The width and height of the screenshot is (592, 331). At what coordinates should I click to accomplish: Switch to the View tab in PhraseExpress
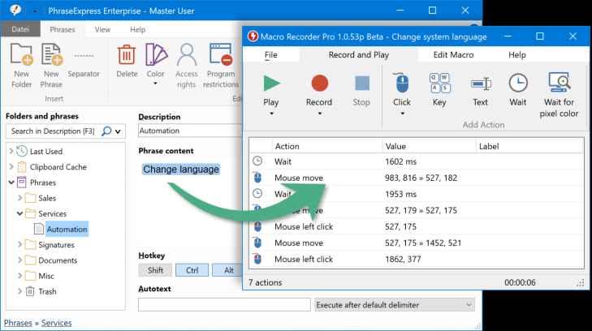pyautogui.click(x=102, y=29)
